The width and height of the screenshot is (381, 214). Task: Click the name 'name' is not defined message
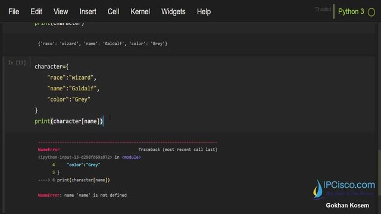click(x=95, y=196)
